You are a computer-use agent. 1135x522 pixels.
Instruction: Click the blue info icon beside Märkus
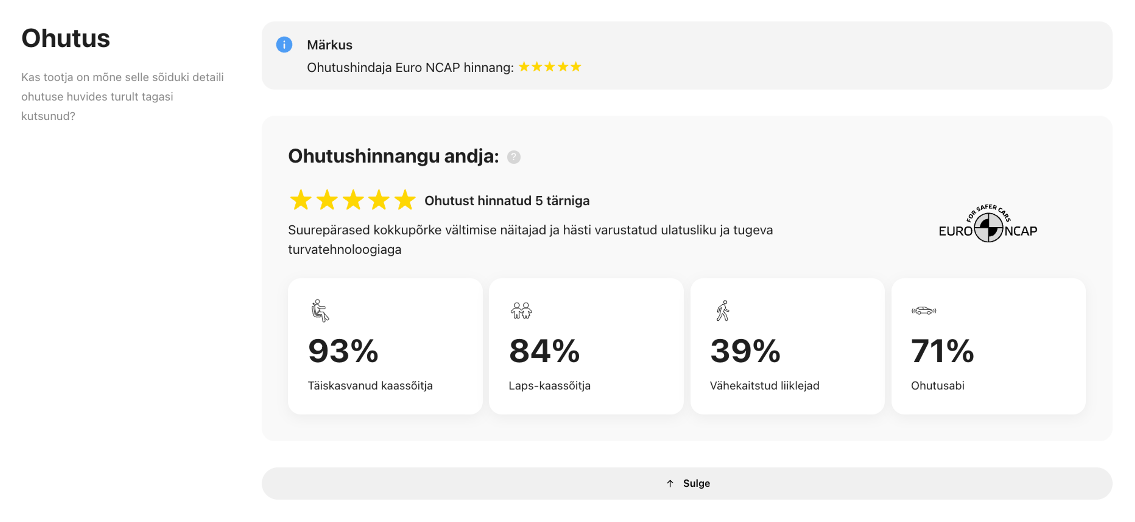click(284, 45)
